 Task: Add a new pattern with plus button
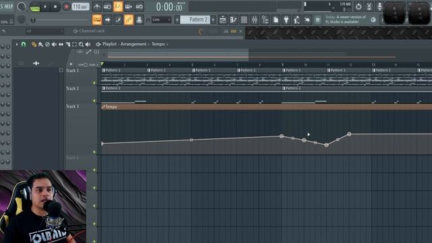tap(213, 20)
